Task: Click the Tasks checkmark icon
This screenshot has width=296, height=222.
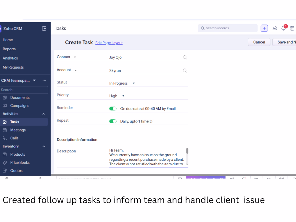Action: coord(5,122)
